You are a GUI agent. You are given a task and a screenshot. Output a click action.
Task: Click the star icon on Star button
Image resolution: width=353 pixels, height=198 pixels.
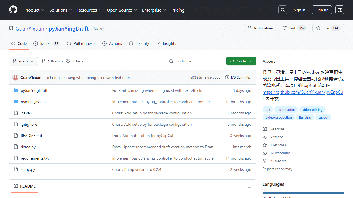tap(318, 28)
